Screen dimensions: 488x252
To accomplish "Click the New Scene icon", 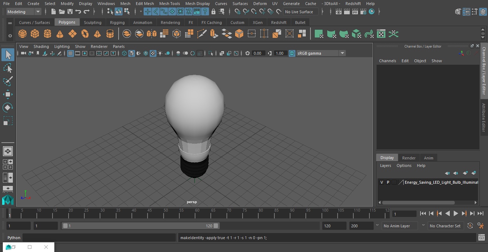I will click(x=53, y=12).
